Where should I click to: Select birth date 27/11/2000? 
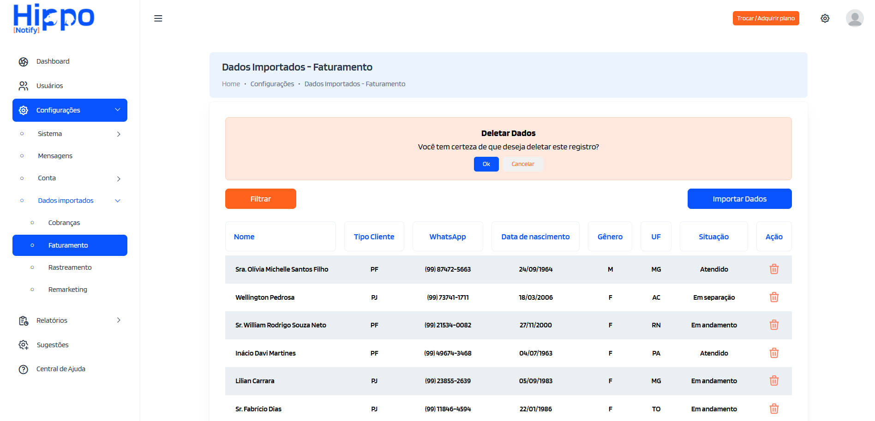pos(535,325)
